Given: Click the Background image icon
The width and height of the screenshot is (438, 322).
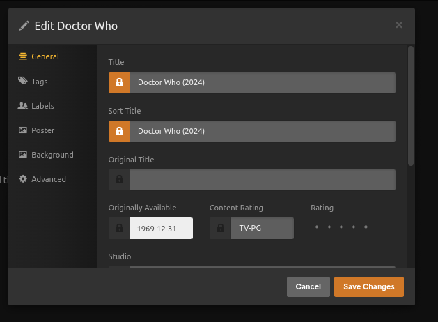Looking at the screenshot, I should [x=23, y=154].
